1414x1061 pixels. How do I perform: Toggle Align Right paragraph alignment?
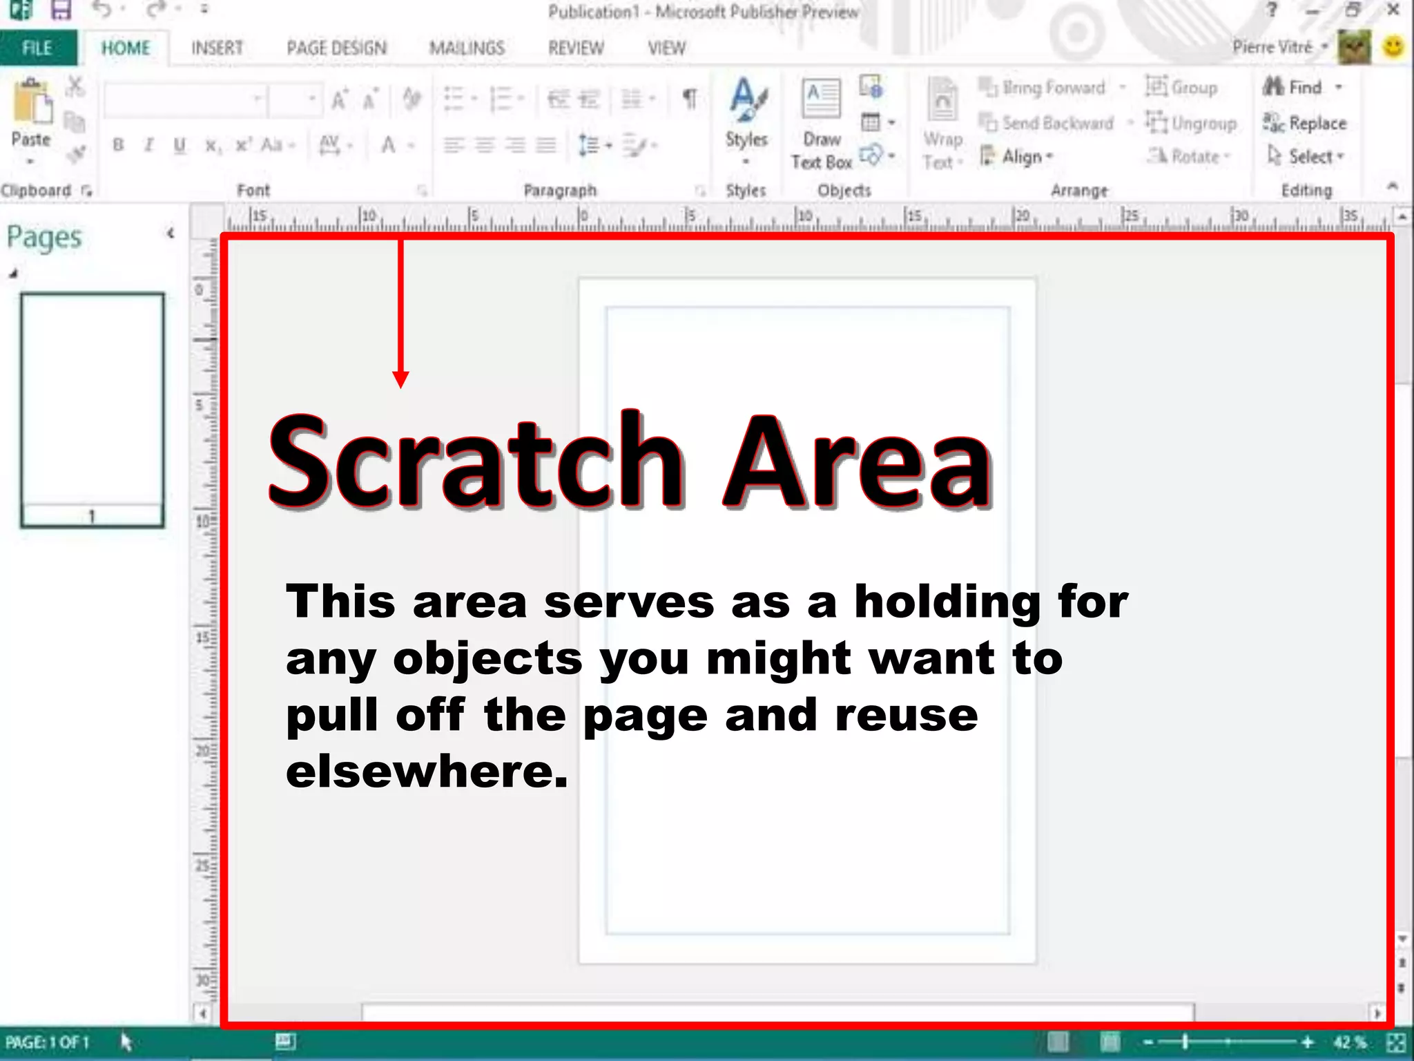515,146
